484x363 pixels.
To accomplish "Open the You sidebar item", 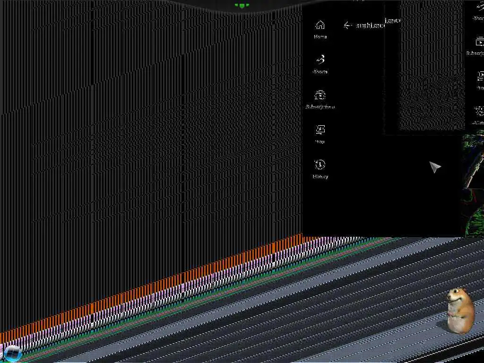I will (x=320, y=135).
